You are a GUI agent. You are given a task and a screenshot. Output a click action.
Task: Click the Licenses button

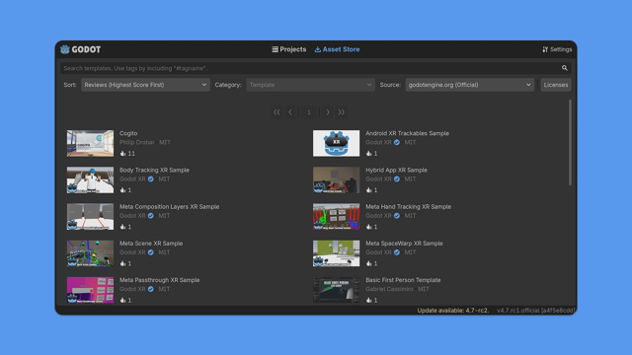click(556, 85)
